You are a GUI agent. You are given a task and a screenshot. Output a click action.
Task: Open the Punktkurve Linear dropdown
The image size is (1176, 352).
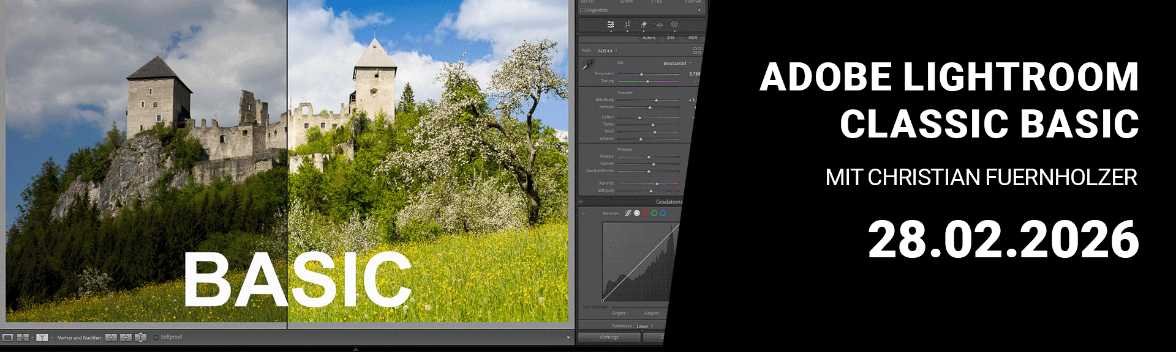[x=644, y=326]
